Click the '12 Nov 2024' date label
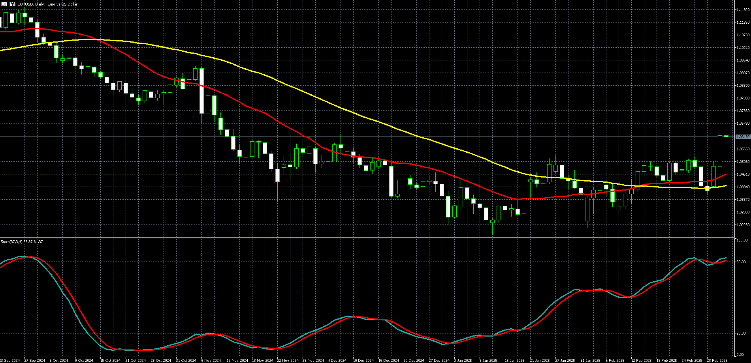751x363 pixels. (x=237, y=361)
